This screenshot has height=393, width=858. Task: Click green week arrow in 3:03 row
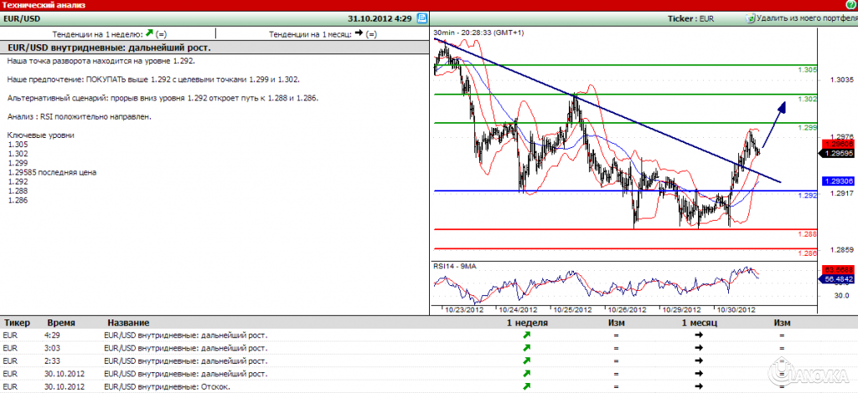click(527, 348)
